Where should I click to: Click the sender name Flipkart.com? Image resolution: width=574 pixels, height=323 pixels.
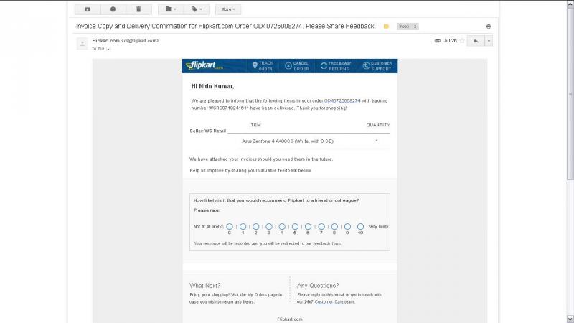[105, 41]
